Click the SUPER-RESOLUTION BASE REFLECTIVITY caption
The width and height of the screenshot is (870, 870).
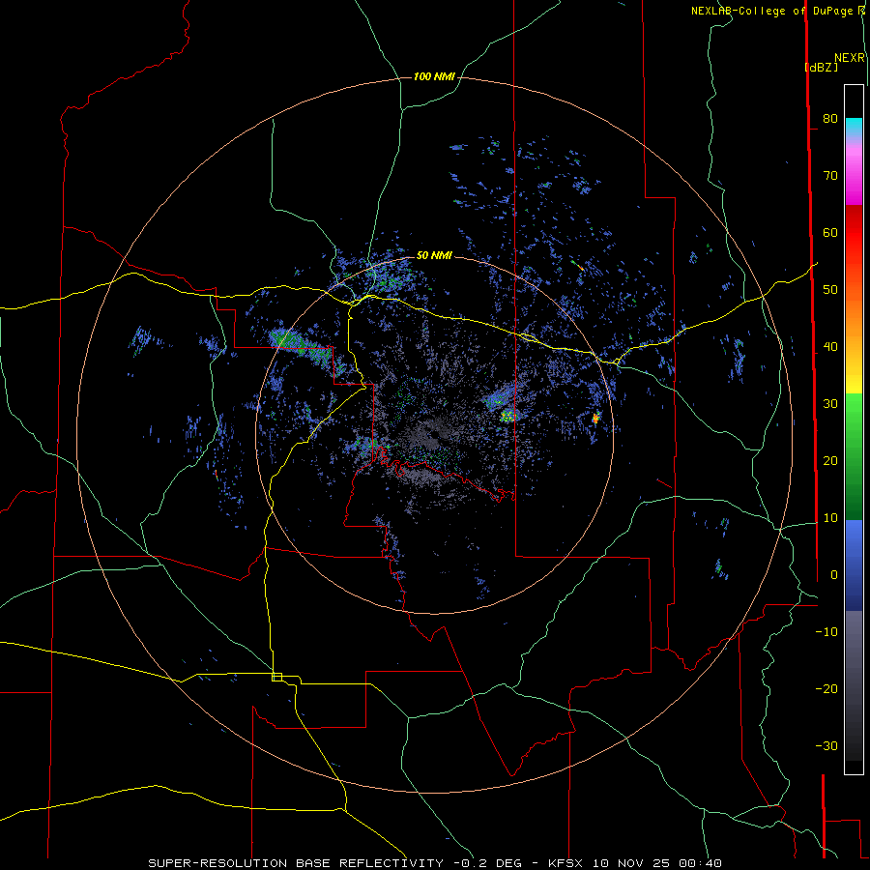pyautogui.click(x=295, y=863)
